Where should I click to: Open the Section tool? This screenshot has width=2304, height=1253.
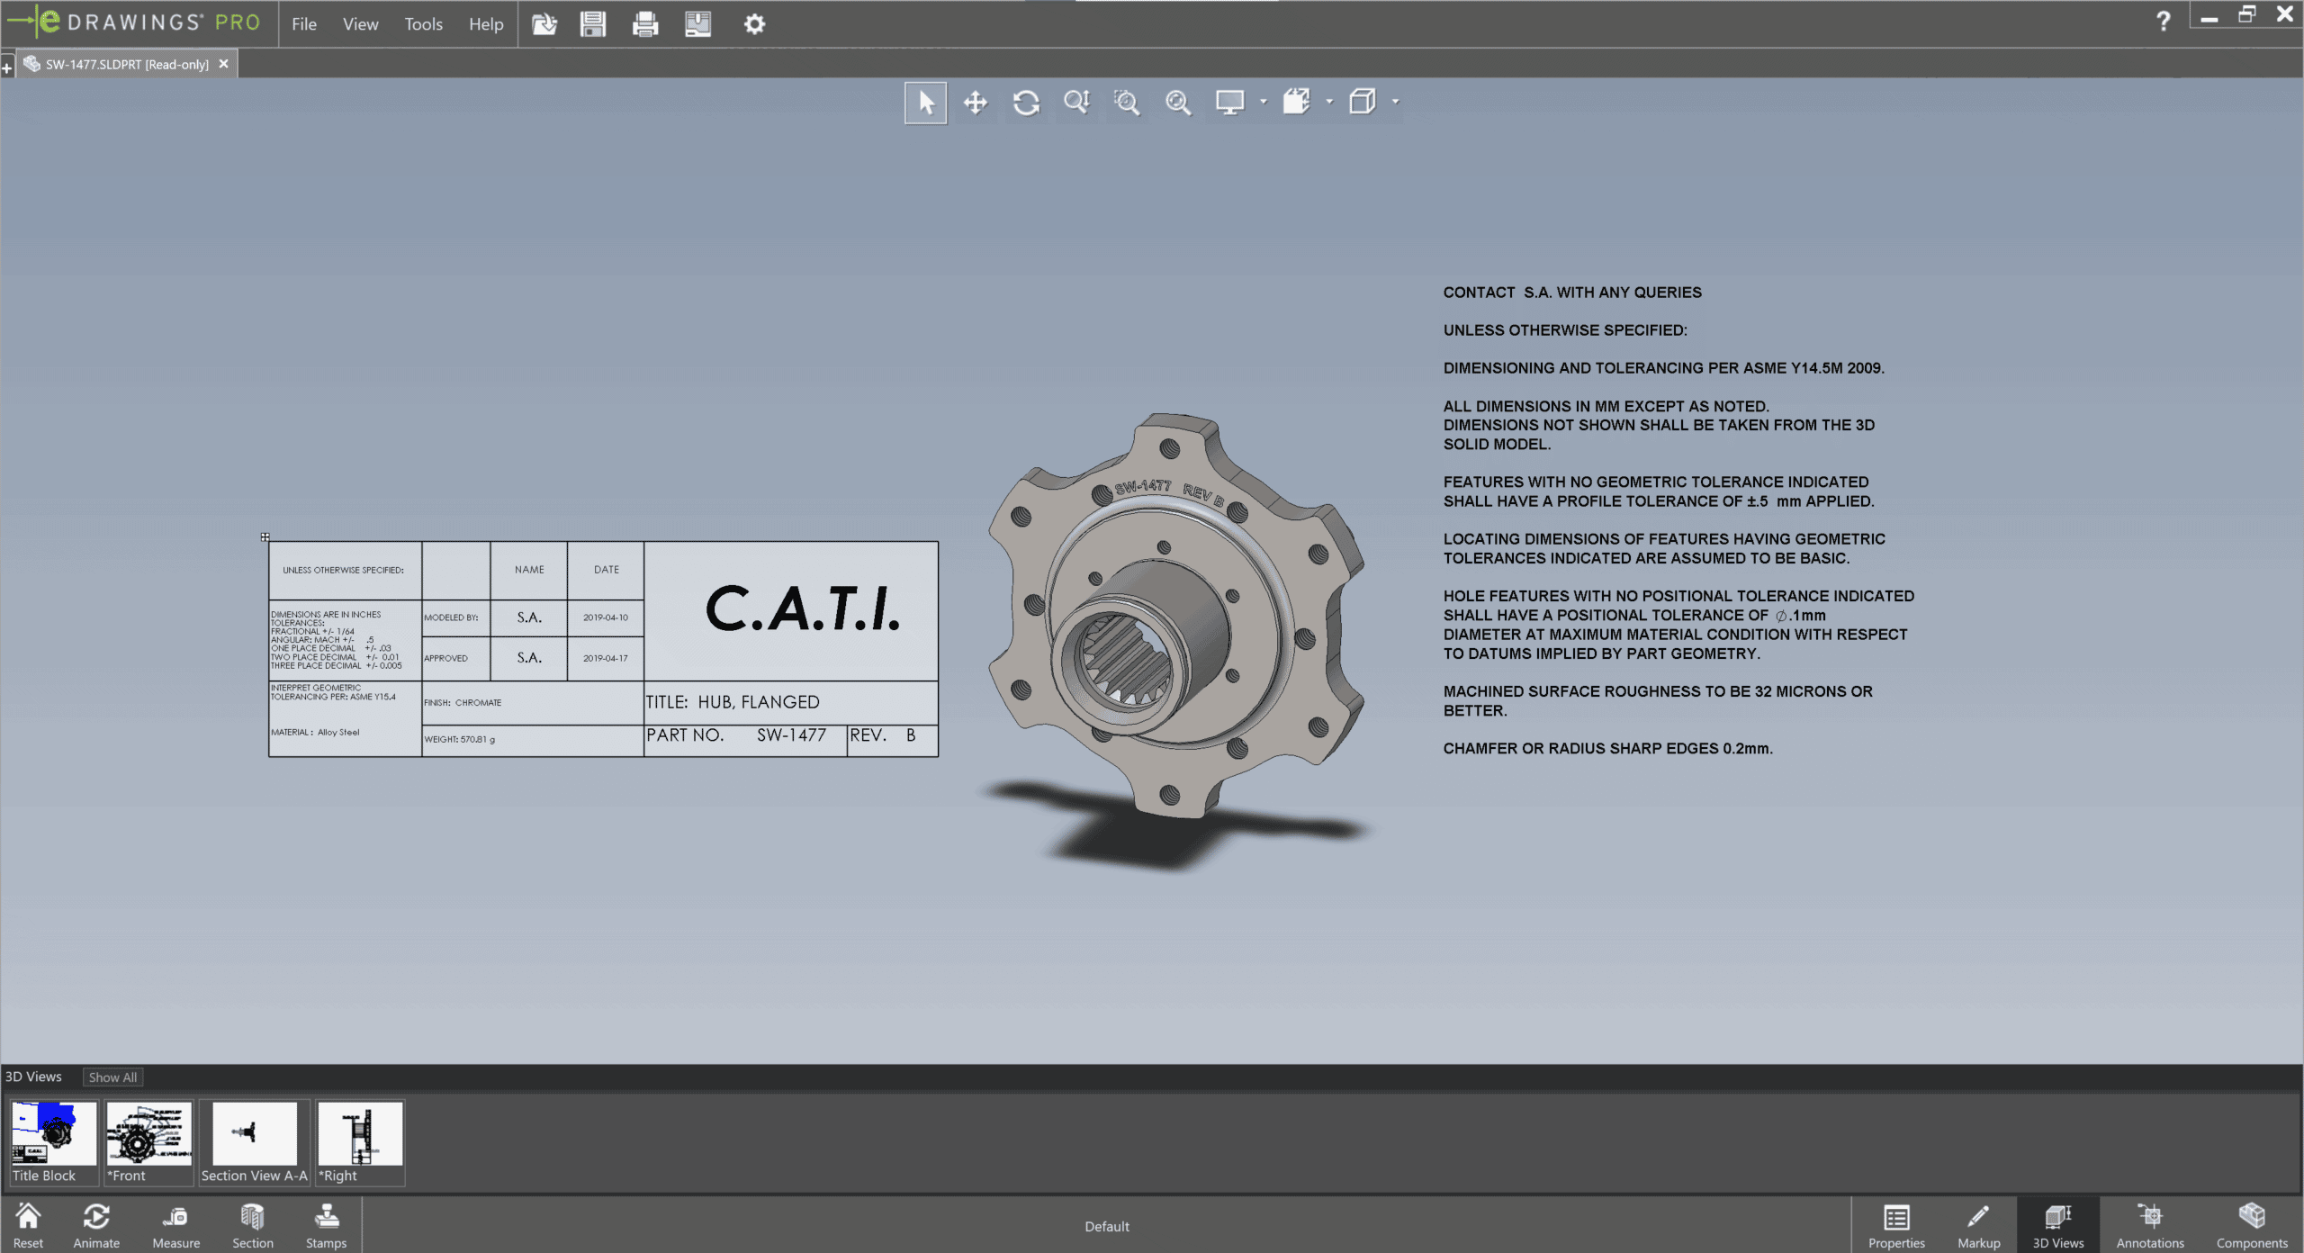tap(253, 1225)
